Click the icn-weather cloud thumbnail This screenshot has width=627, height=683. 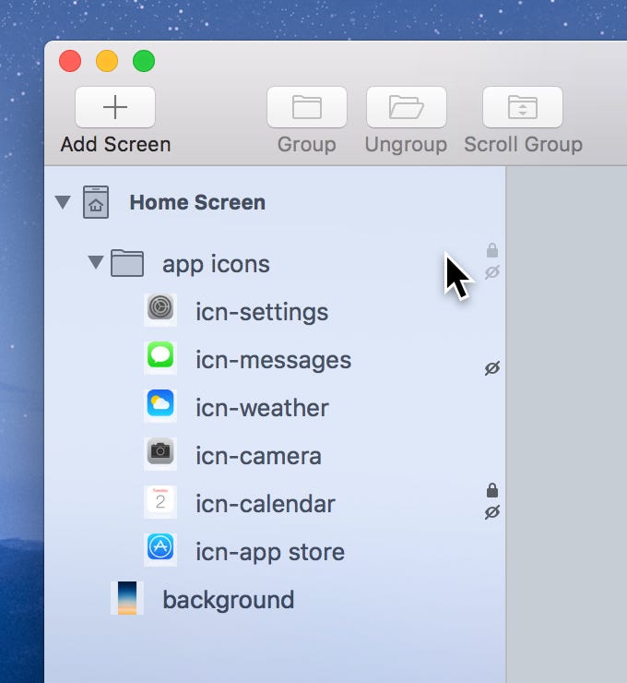click(x=160, y=405)
